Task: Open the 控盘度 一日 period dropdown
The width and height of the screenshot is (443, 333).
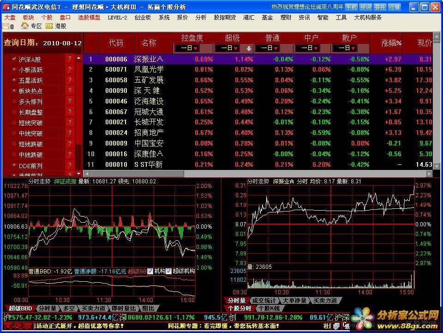Action: (187, 48)
